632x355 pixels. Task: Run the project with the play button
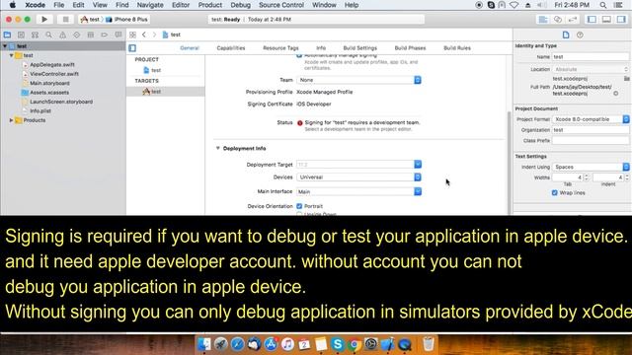click(x=44, y=19)
